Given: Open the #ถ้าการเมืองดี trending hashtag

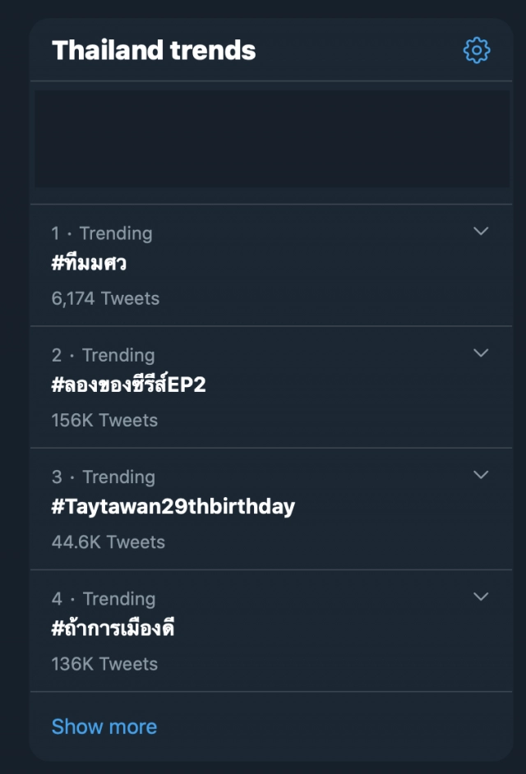Looking at the screenshot, I should coord(113,629).
